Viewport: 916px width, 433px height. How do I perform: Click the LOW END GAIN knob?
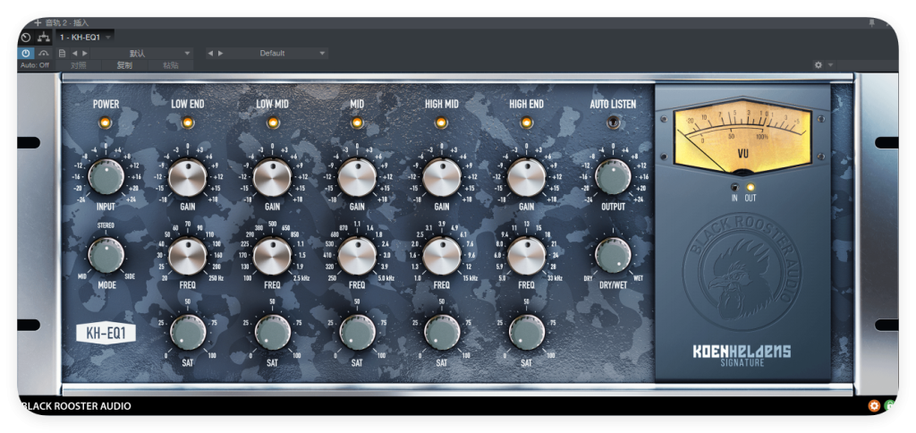188,177
